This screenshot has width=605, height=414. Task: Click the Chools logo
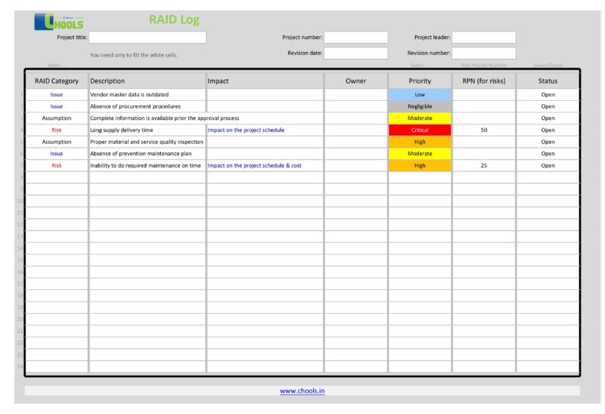(x=59, y=22)
